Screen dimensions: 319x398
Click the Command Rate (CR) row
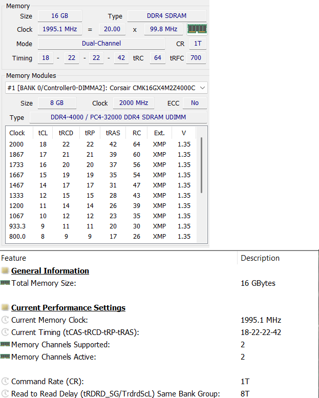pos(159,381)
